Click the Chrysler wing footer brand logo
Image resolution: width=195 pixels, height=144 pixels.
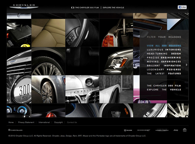pyautogui.click(x=162, y=130)
